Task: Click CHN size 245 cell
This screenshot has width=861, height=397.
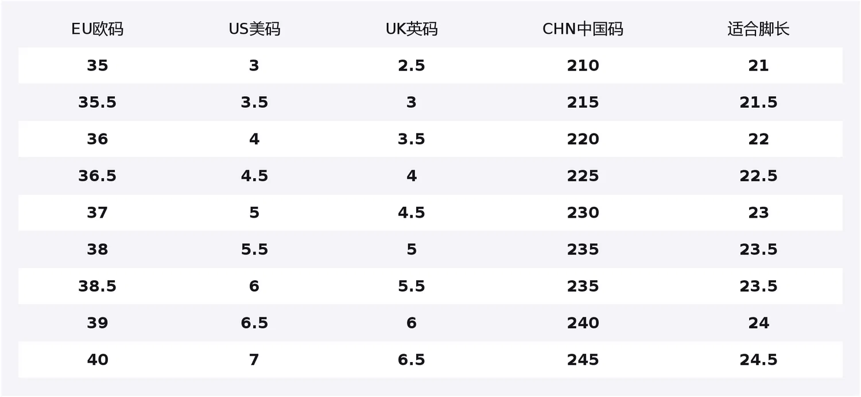Action: [x=583, y=360]
